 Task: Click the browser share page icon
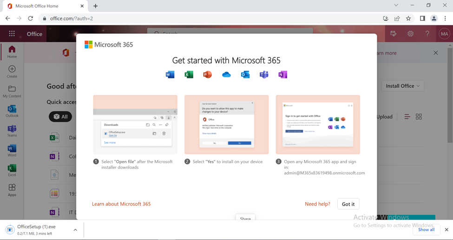pyautogui.click(x=397, y=19)
